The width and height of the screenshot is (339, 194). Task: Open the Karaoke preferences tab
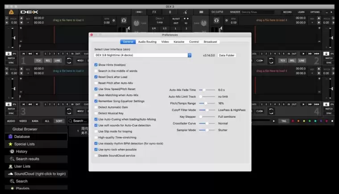pos(179,42)
